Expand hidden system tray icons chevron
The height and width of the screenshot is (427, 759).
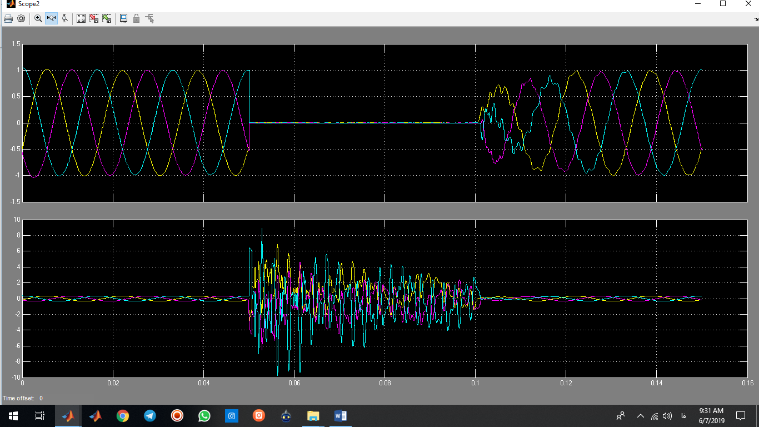[640, 416]
